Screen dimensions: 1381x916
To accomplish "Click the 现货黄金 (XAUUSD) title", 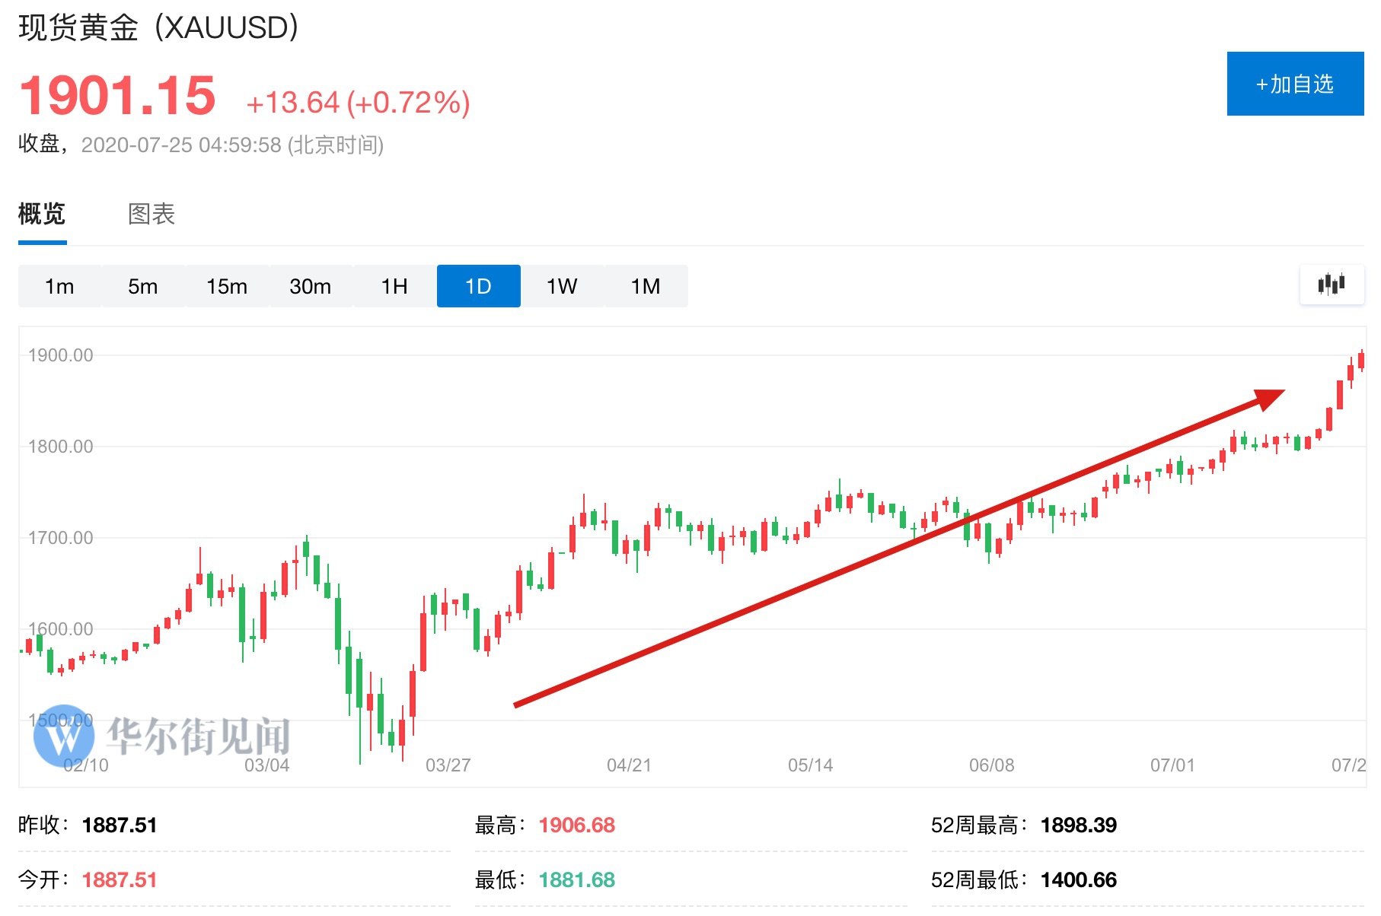I will 158,27.
